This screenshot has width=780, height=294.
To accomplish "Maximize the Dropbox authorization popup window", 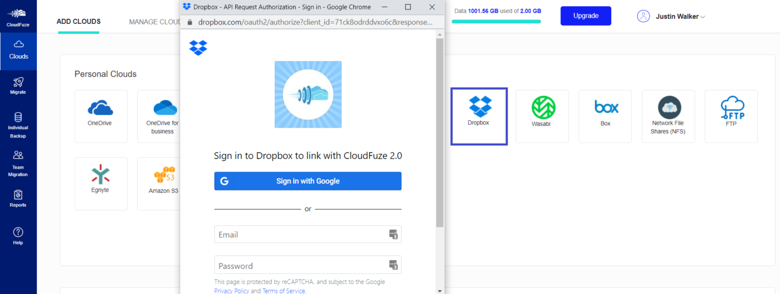I will [x=408, y=7].
